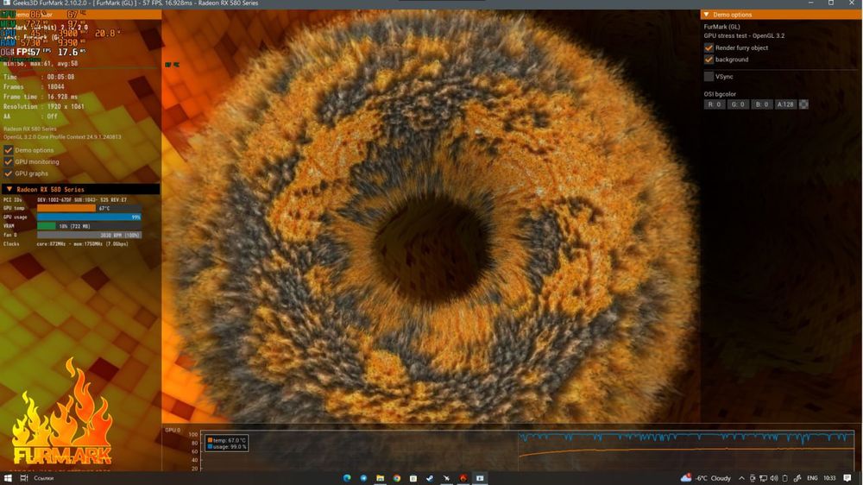Open the volume speaker tray icon
Image resolution: width=863 pixels, height=485 pixels.
pyautogui.click(x=774, y=478)
